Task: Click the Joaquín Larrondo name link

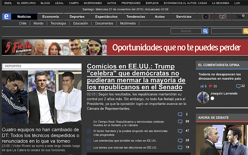Action: pos(224,93)
